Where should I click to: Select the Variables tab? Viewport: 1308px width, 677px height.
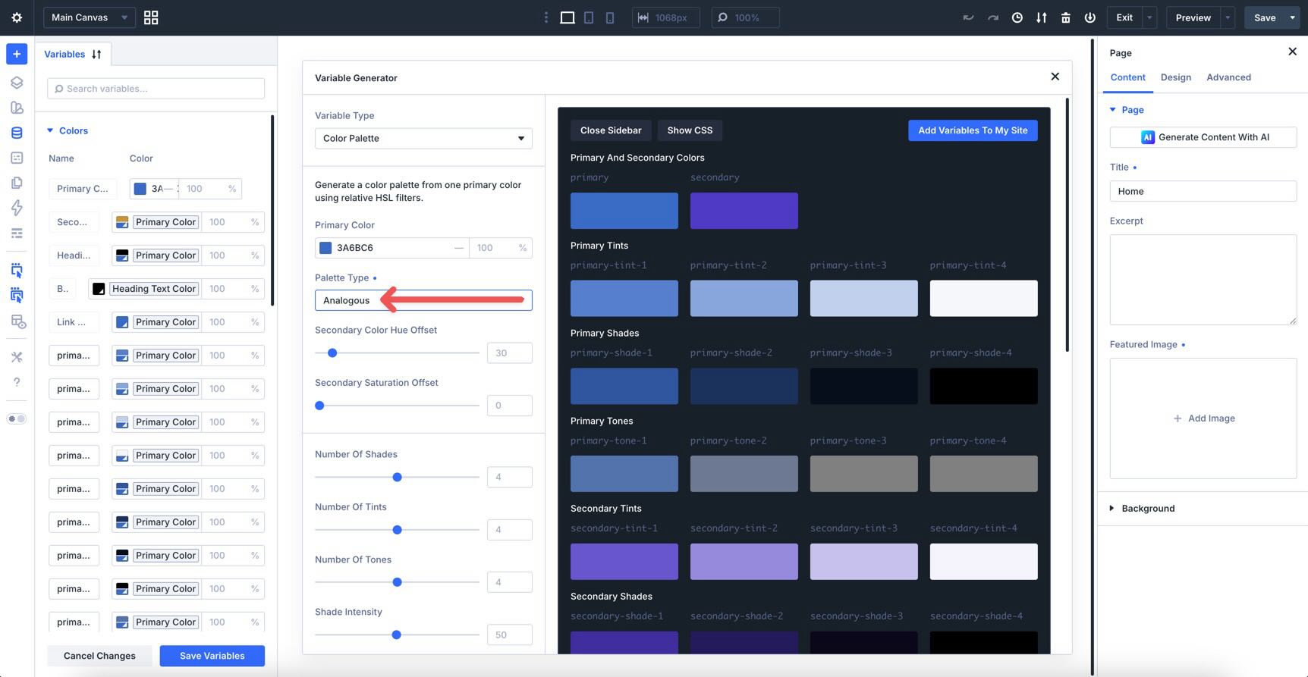click(x=64, y=54)
